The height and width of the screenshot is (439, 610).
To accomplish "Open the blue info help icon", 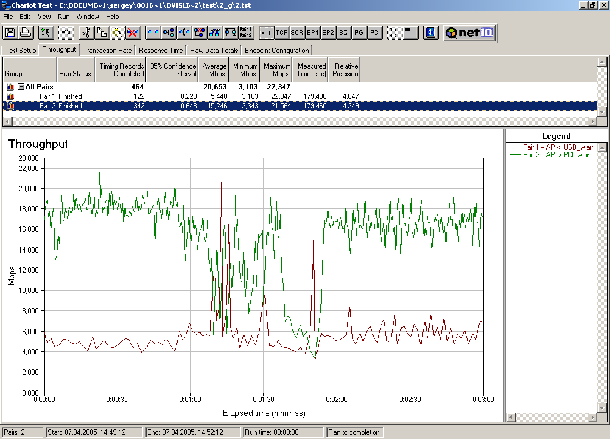I will pos(431,33).
